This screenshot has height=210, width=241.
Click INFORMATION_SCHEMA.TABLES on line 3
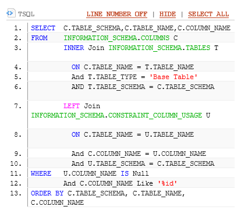[x=159, y=48]
